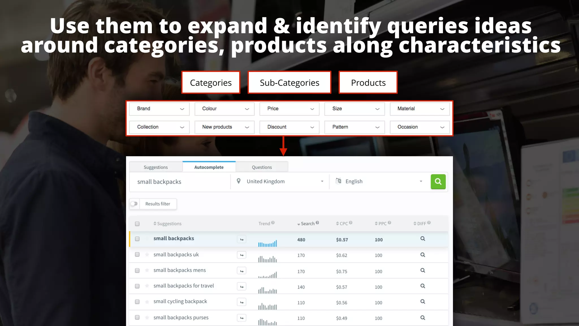This screenshot has width=579, height=326.
Task: Sort by Suggestions column header
Action: click(167, 224)
